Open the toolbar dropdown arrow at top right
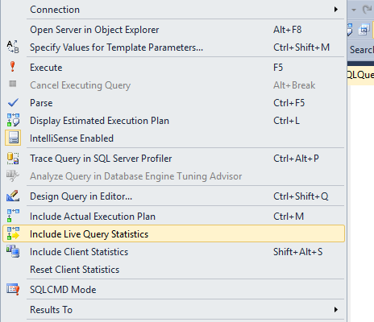The width and height of the screenshot is (374, 322). pyautogui.click(x=354, y=10)
